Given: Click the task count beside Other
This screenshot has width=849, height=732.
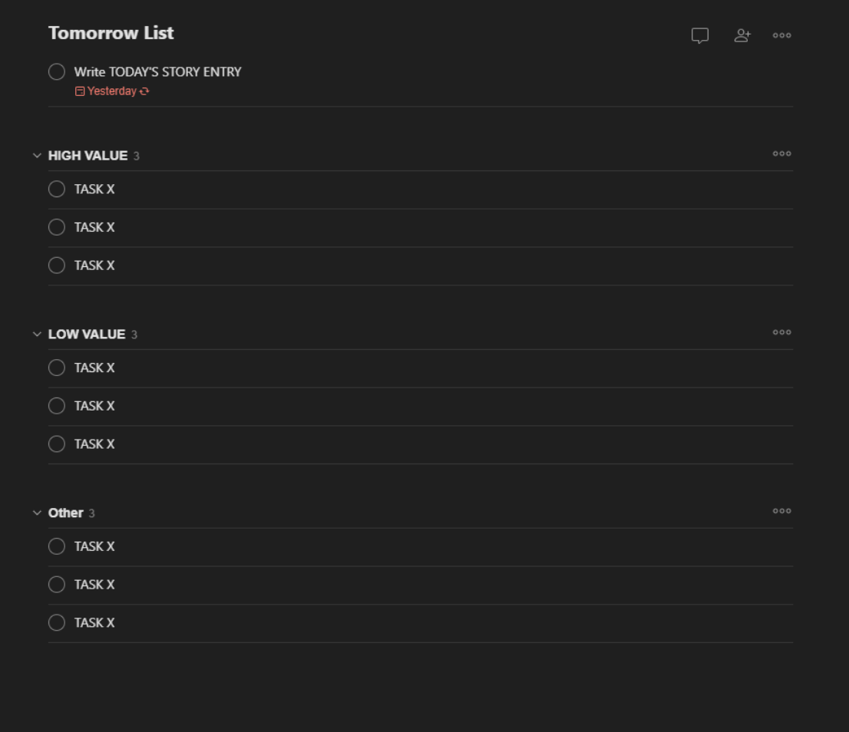Looking at the screenshot, I should [x=92, y=513].
